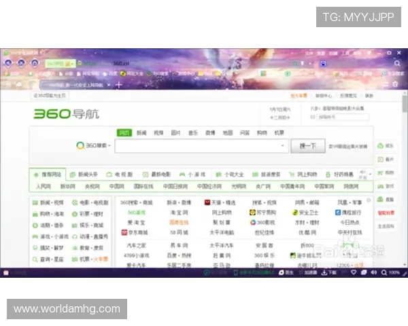Open the 电视剧 tab
This screenshot has height=326, width=408.
(120, 175)
